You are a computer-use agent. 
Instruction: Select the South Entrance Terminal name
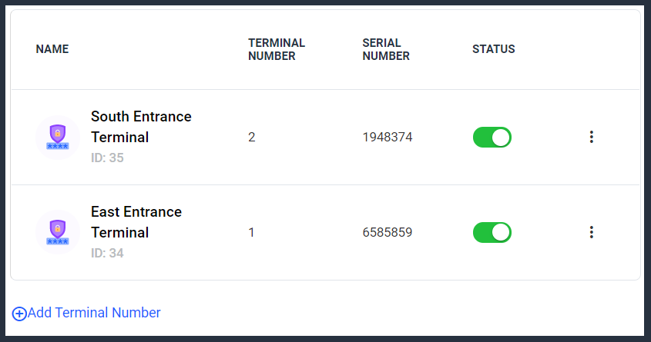click(141, 127)
